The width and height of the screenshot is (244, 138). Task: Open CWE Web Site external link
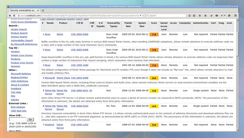click(18, 111)
